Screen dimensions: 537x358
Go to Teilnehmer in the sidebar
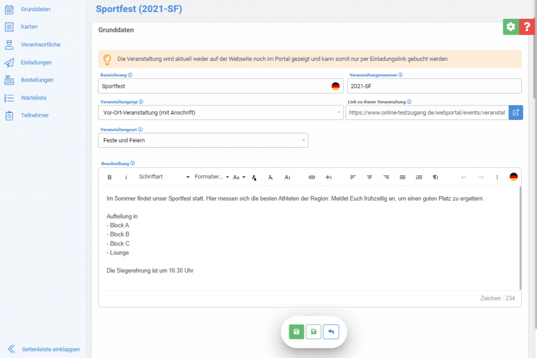coord(35,115)
